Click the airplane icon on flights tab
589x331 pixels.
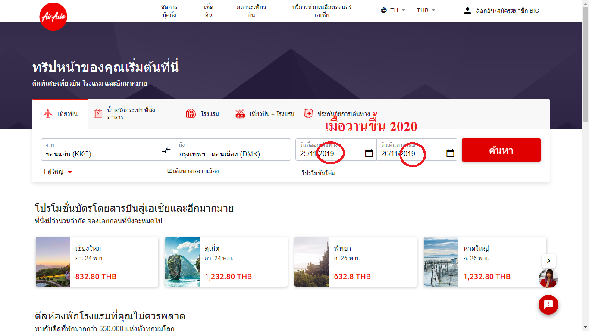(48, 114)
